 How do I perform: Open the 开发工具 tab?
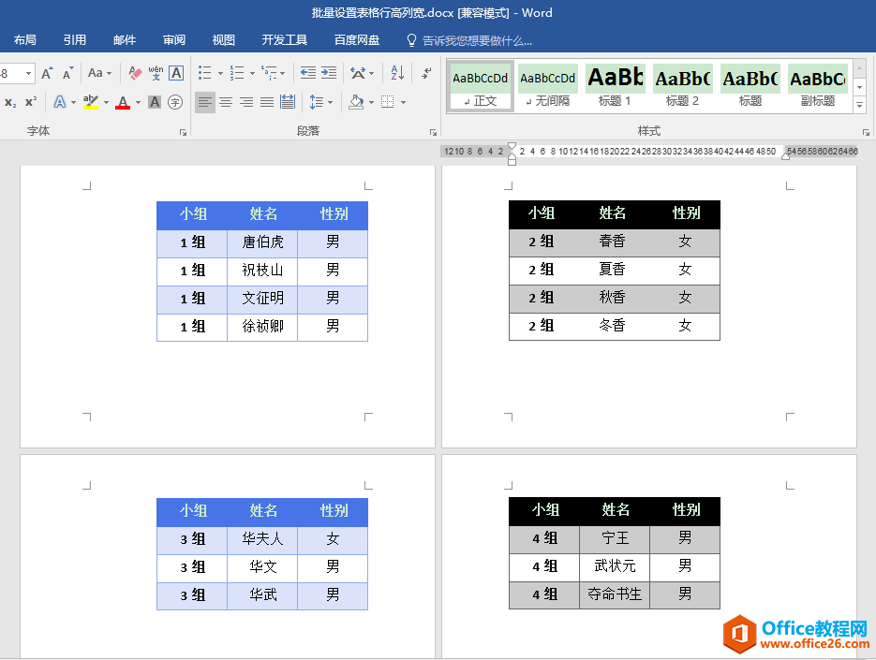point(285,40)
